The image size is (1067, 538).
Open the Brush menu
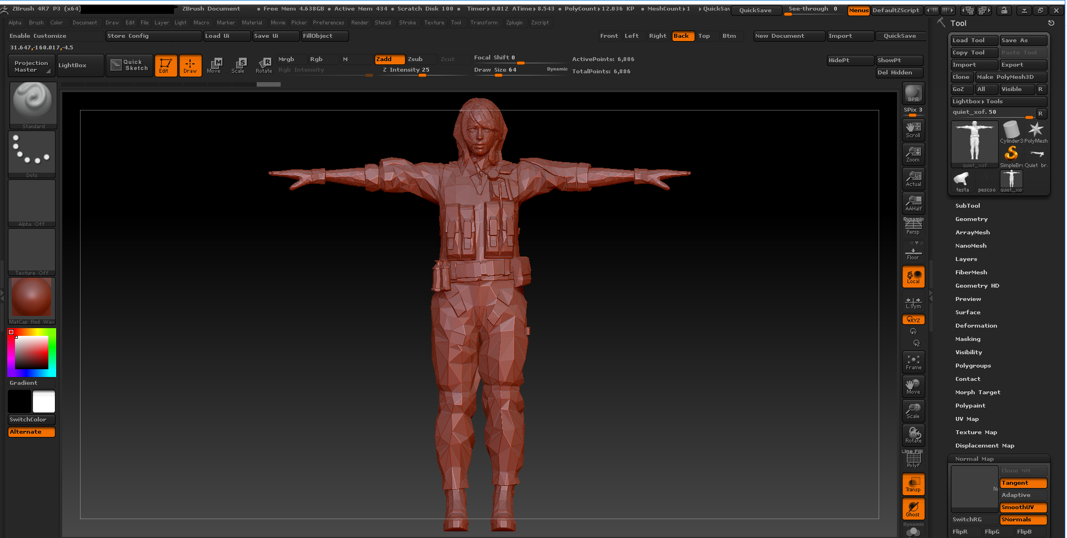tap(36, 23)
